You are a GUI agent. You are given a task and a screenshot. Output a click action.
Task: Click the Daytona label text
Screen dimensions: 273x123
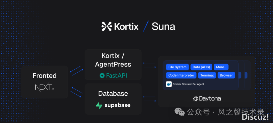[210, 99]
